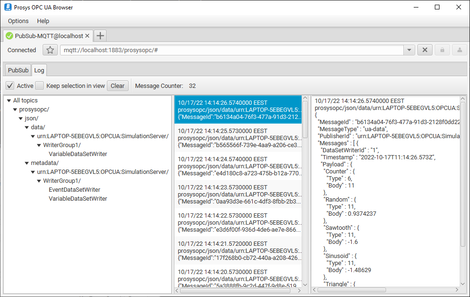This screenshot has height=297, width=470.
Task: Select EventDataSetWriter under metadata/
Action: [x=74, y=189]
